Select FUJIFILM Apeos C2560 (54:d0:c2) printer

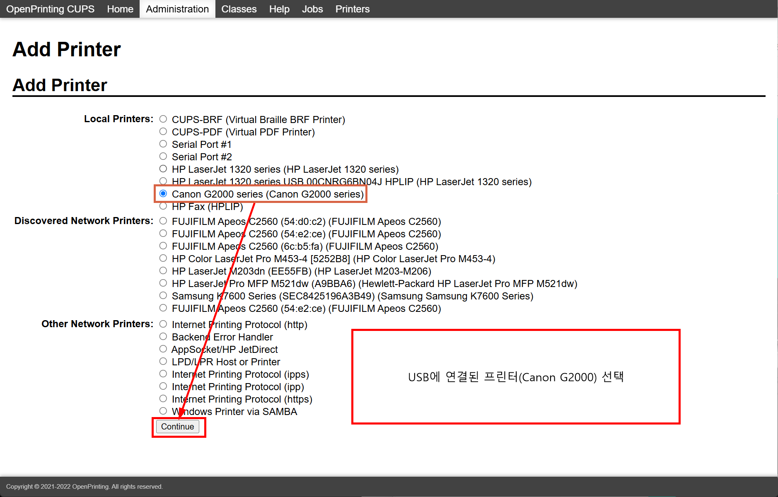point(163,221)
